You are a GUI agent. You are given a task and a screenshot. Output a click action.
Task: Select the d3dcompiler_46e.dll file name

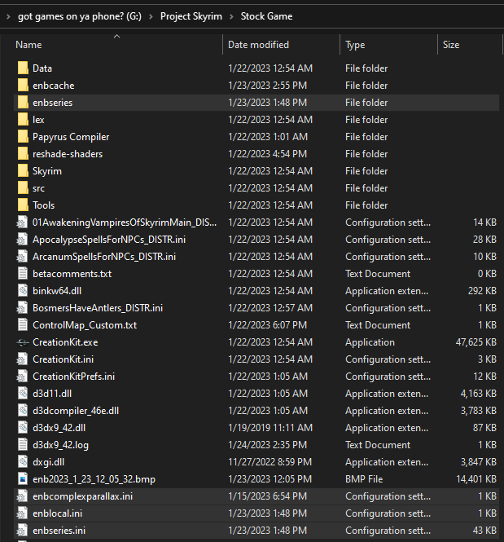[76, 411]
